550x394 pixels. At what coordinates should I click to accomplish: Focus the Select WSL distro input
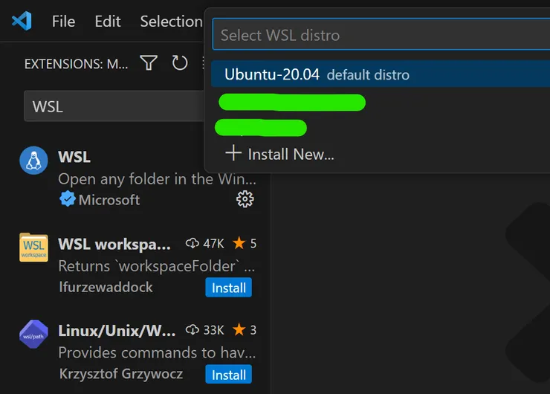click(x=379, y=35)
